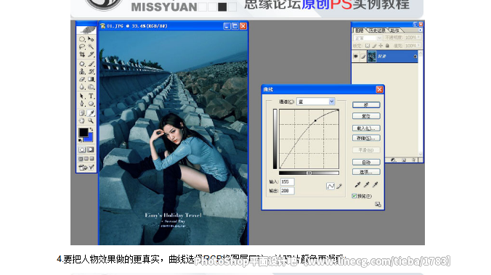Select the Ellipse shape tool
491x275 pixels.
(91, 104)
